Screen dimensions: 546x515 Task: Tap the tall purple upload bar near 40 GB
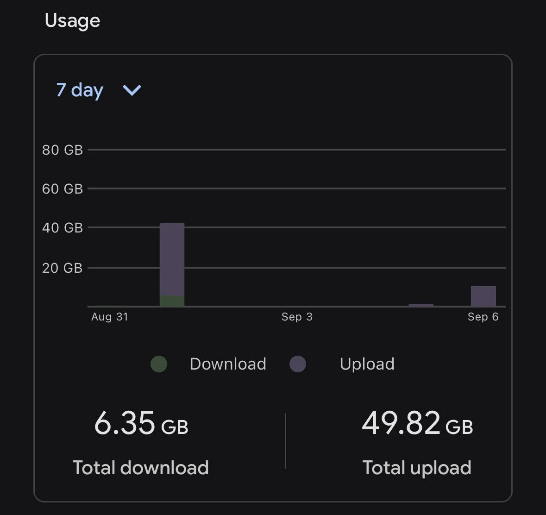(172, 259)
